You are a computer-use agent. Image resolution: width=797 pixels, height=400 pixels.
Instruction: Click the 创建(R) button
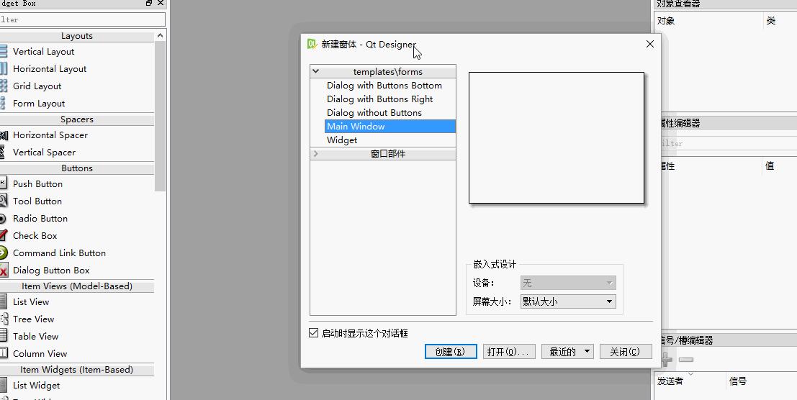click(x=451, y=352)
